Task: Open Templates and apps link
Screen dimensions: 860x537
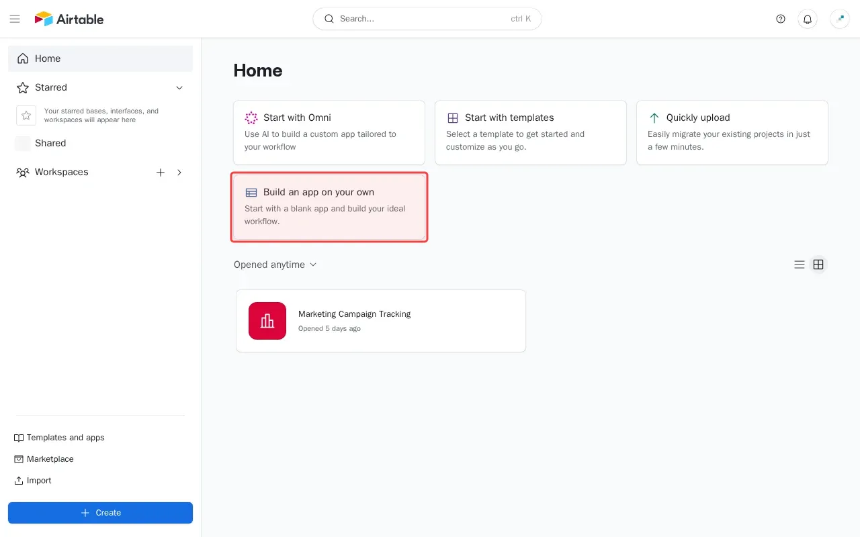Action: (x=65, y=438)
